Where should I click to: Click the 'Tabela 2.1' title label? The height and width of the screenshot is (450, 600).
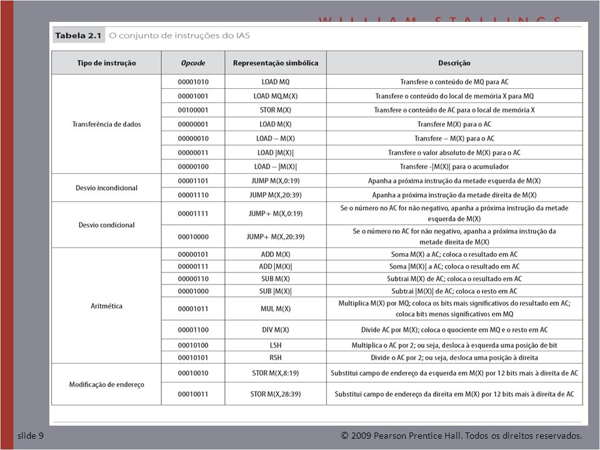[x=79, y=36]
